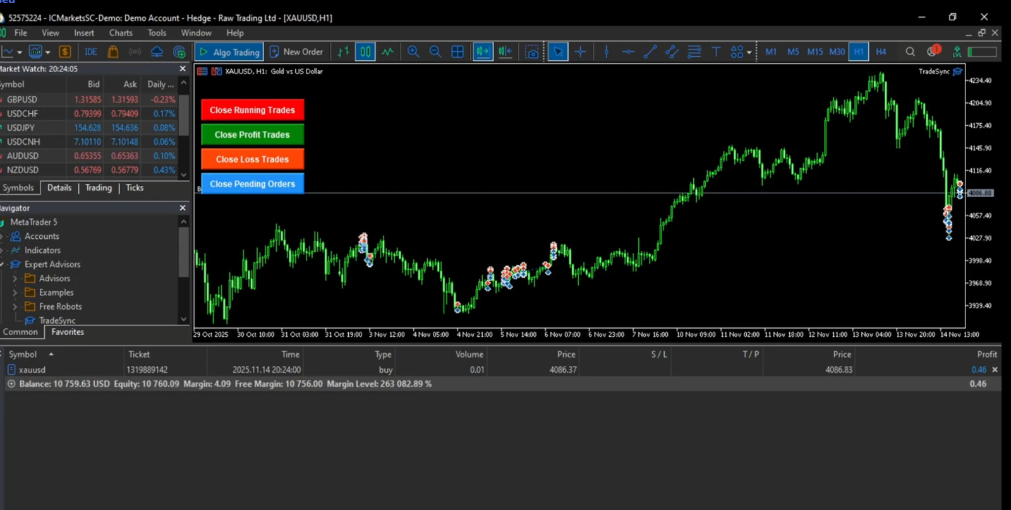1011x510 pixels.
Task: Open the chart type dropdown arrow
Action: [x=20, y=52]
